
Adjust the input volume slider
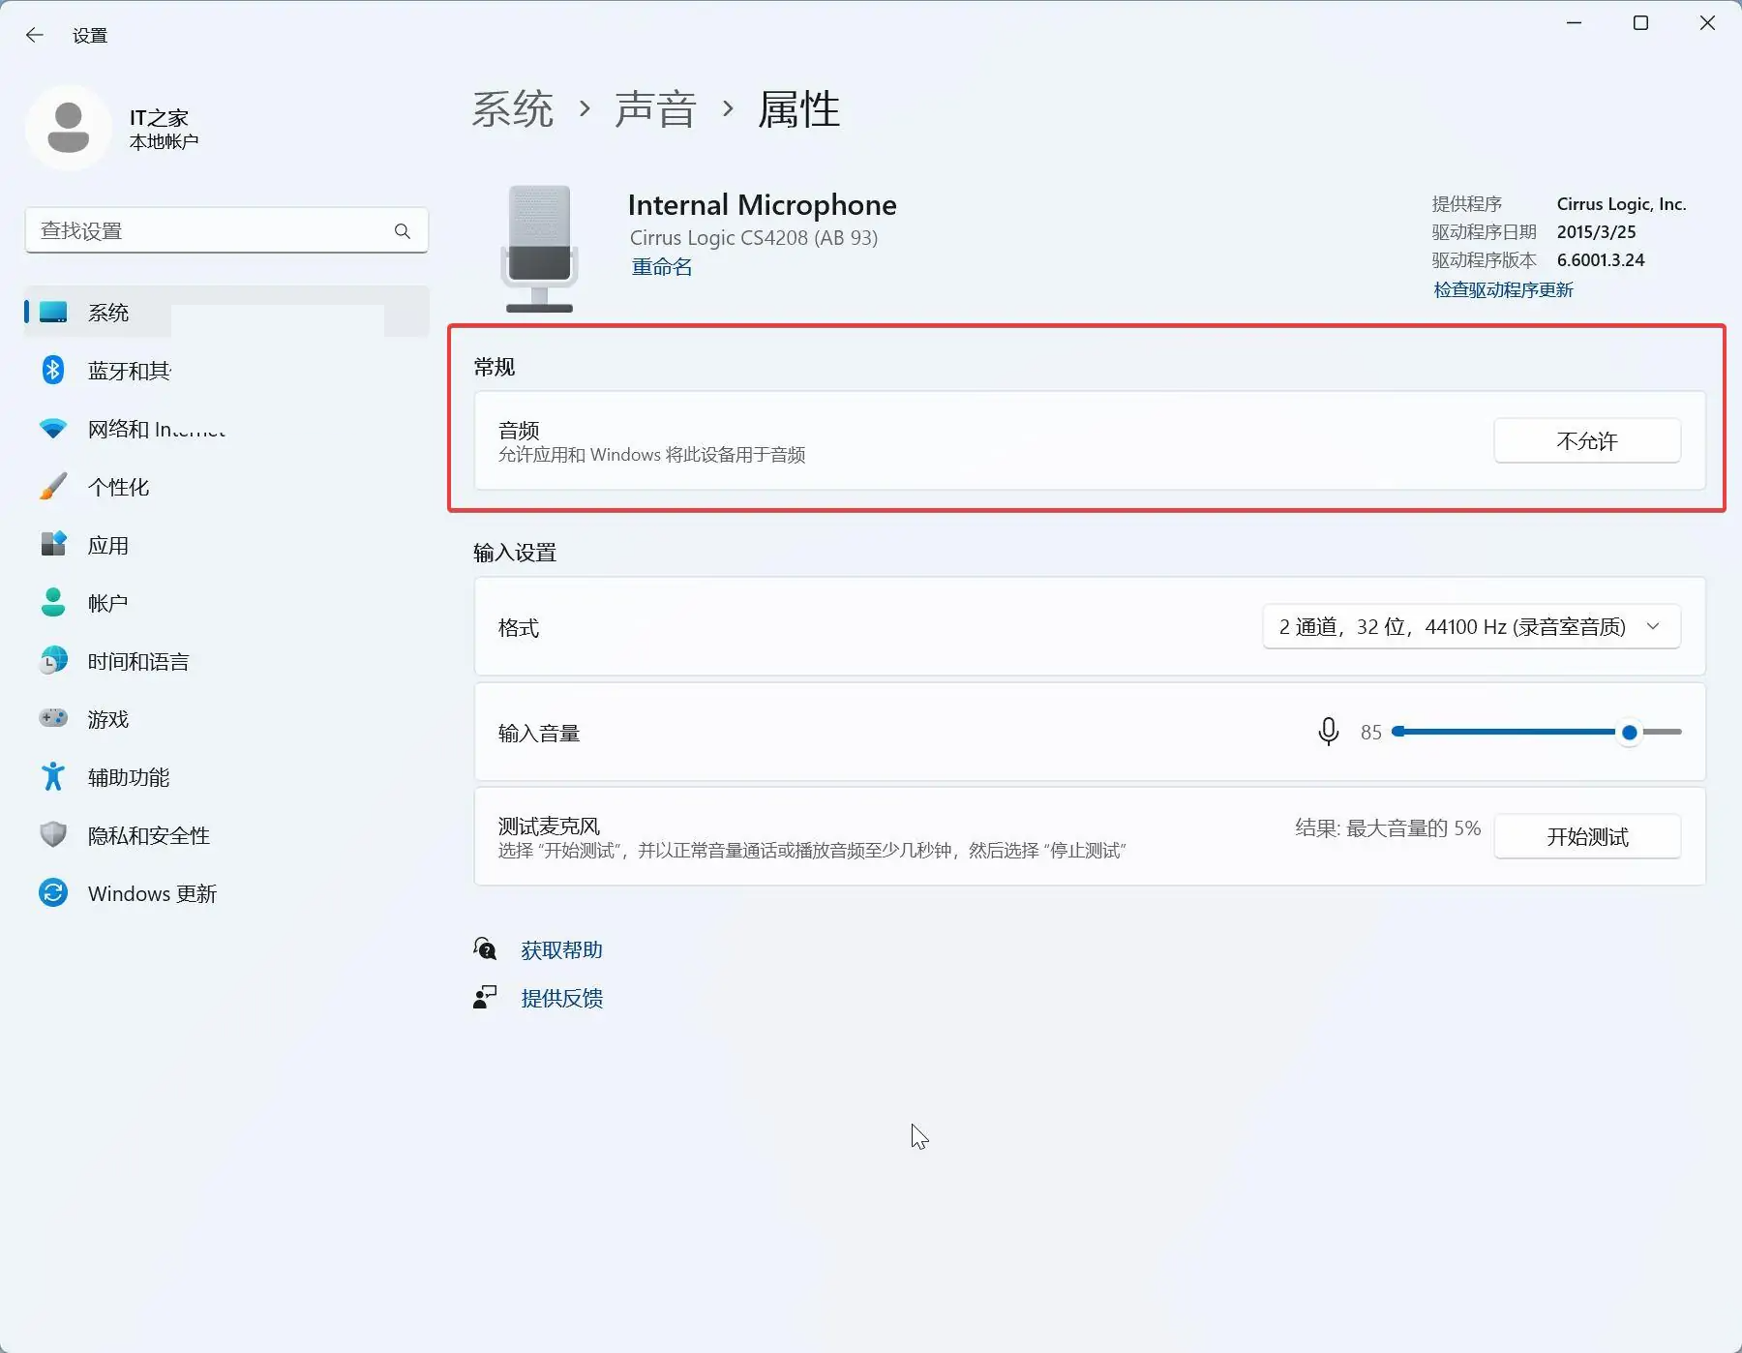(1629, 733)
